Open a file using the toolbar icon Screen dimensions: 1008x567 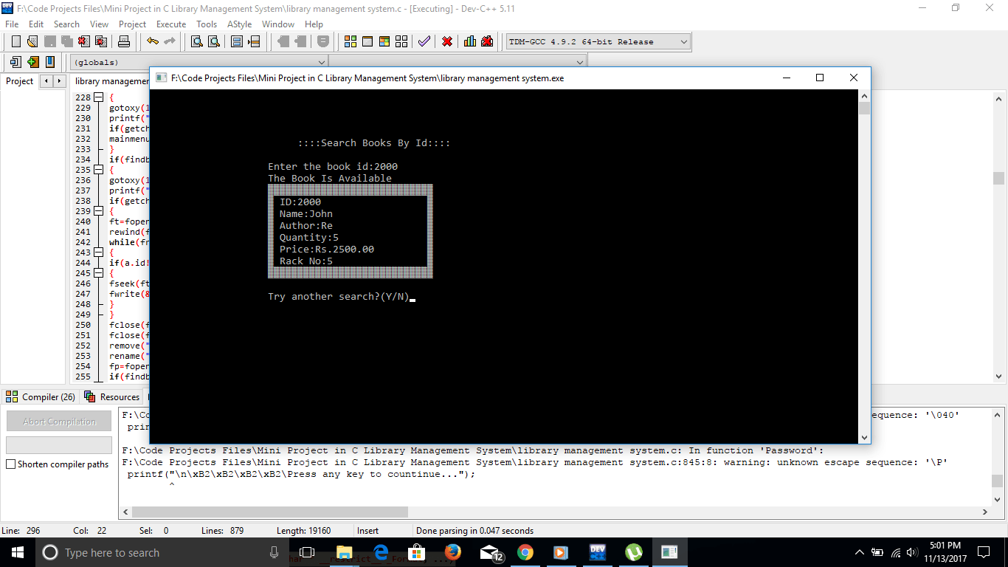click(31, 41)
